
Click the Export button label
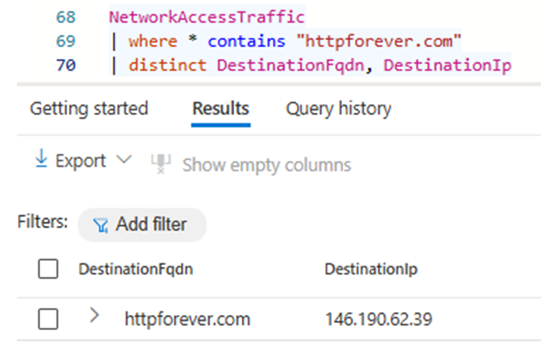coord(80,161)
